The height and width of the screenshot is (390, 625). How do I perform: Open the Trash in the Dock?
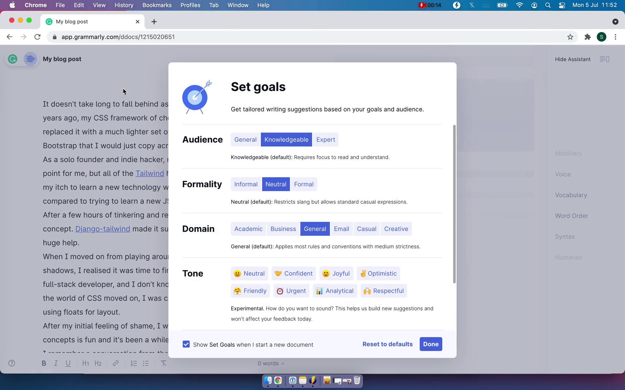357,380
